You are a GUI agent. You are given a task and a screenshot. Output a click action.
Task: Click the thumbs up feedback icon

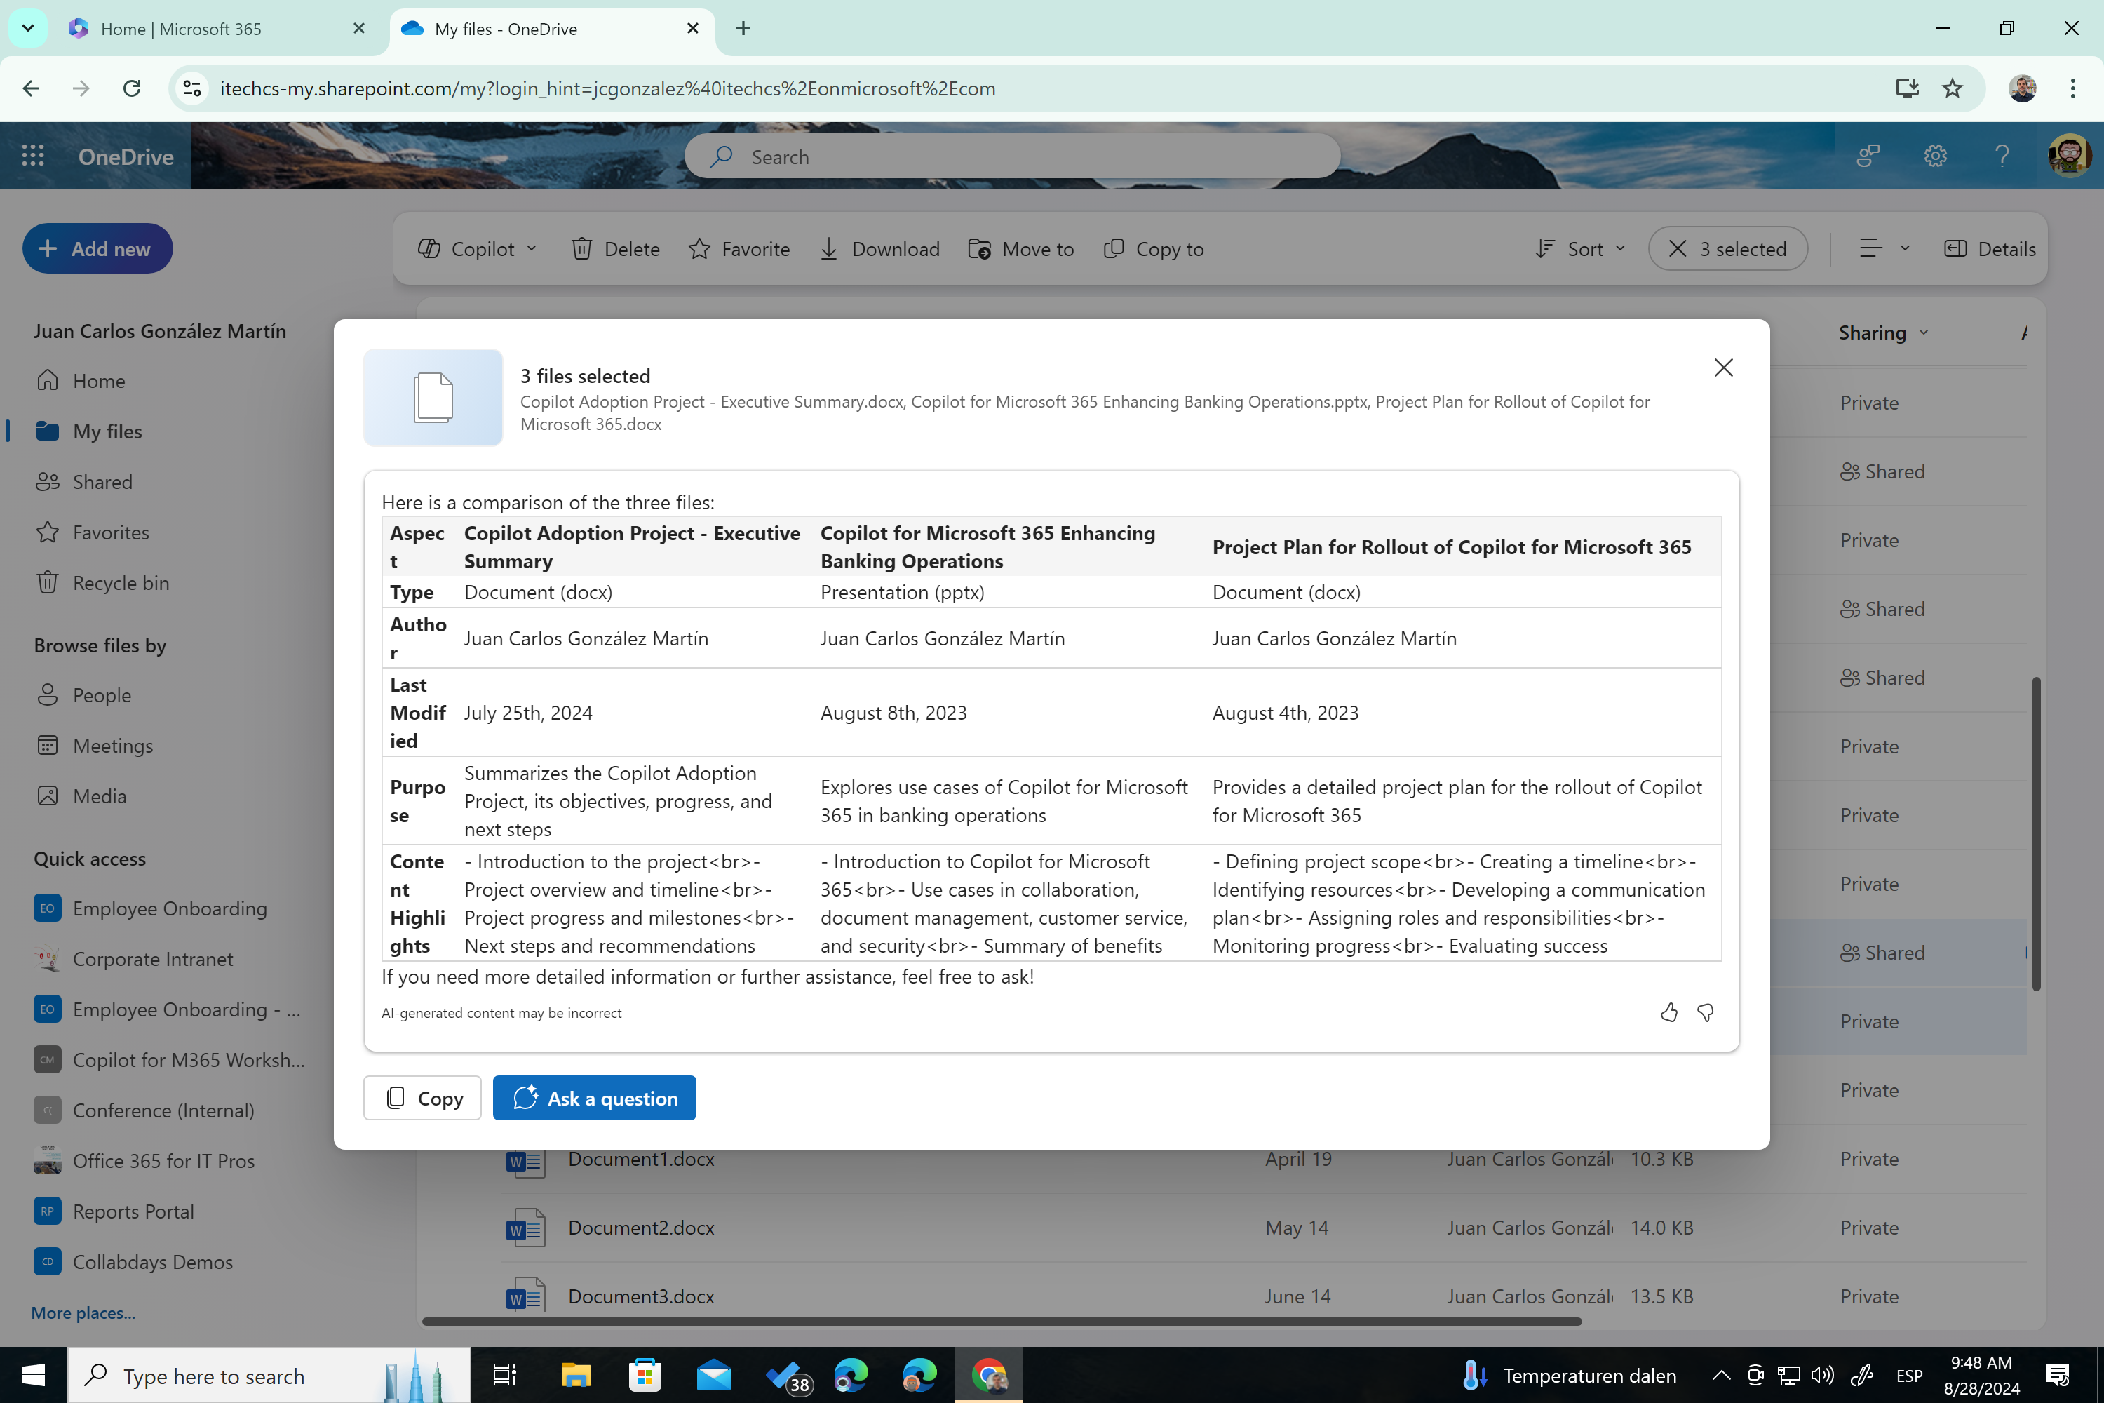[1668, 1012]
